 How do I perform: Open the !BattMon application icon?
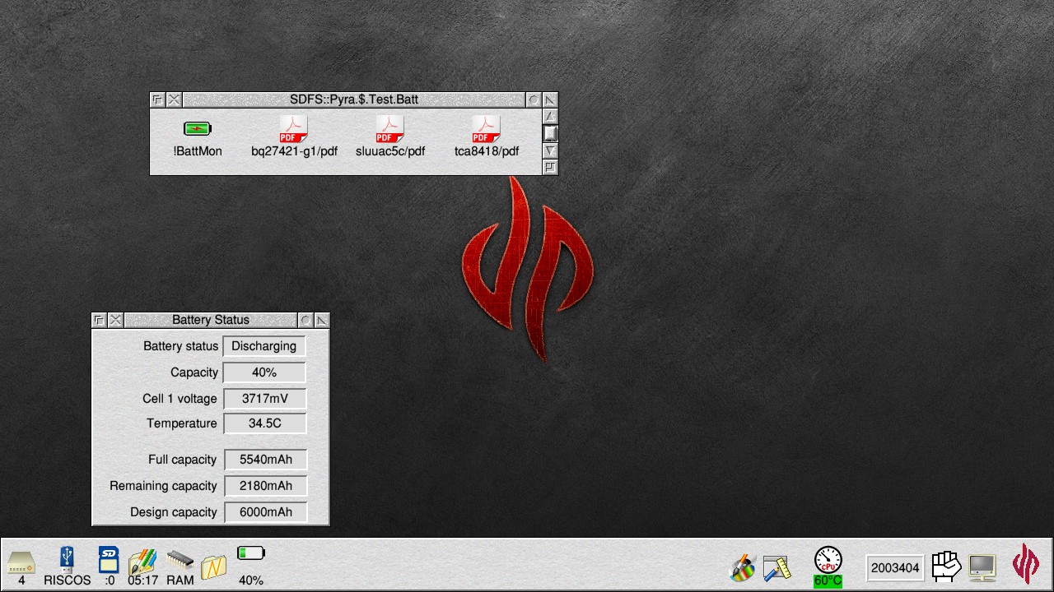pos(198,129)
